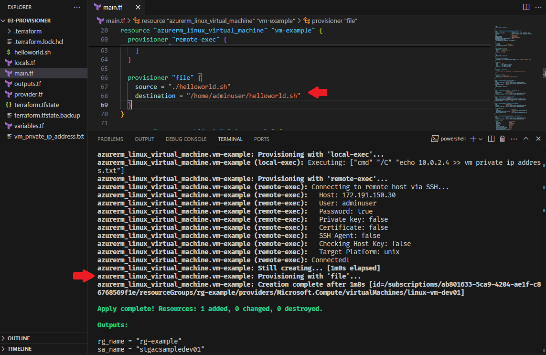Click sticky remote-exec provisioner line
This screenshot has width=546, height=355.
pyautogui.click(x=177, y=39)
